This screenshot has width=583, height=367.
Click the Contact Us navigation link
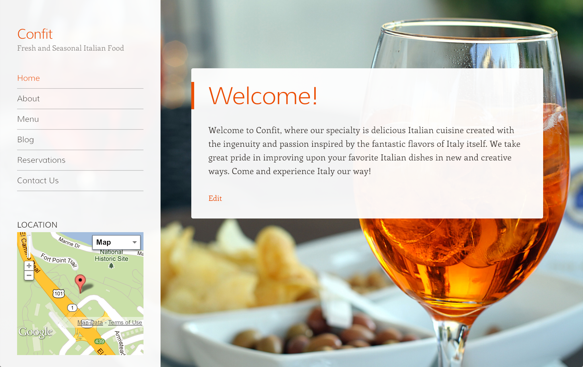pyautogui.click(x=38, y=180)
